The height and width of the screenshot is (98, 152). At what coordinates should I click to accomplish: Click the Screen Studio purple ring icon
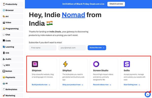(96, 64)
